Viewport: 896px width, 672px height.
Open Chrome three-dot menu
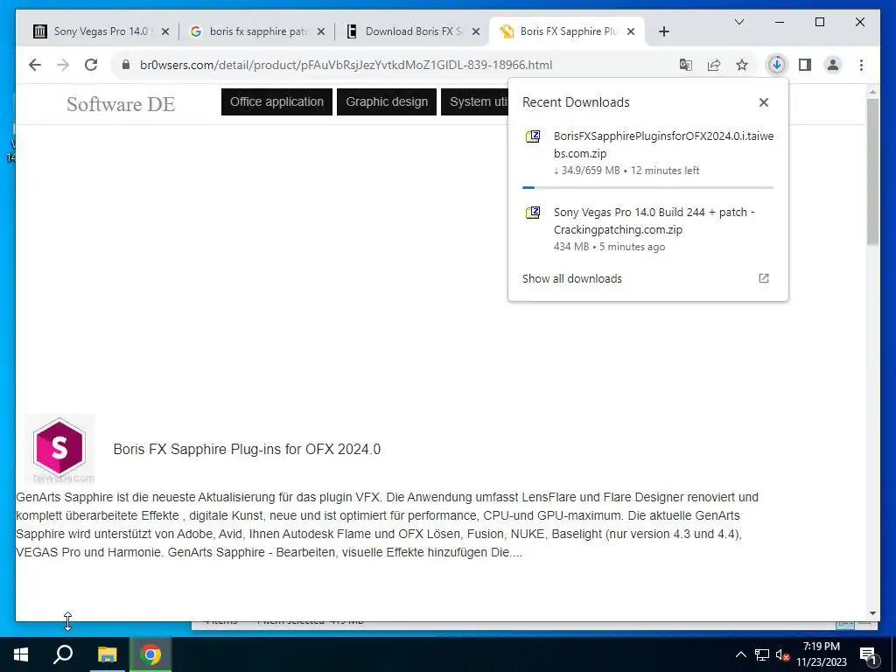click(x=861, y=65)
